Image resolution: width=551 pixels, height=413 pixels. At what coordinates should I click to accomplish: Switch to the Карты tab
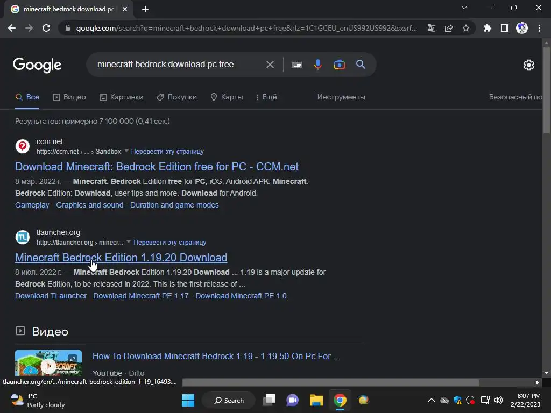[227, 97]
